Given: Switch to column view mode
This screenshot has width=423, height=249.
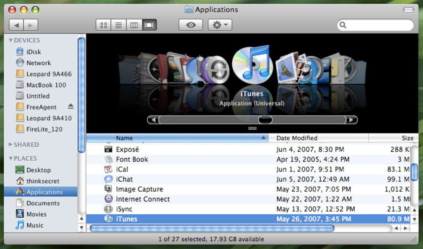Looking at the screenshot, I should point(134,25).
